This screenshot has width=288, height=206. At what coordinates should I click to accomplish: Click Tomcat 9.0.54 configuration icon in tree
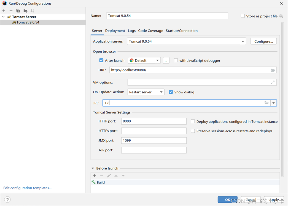[x=14, y=22]
